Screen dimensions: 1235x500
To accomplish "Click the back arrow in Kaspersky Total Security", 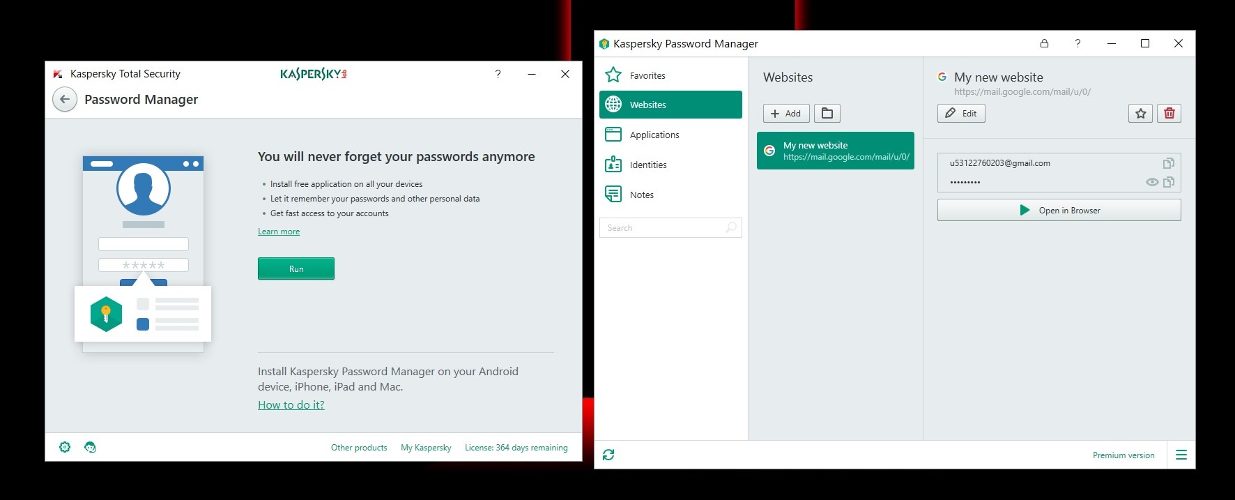I will coord(65,100).
